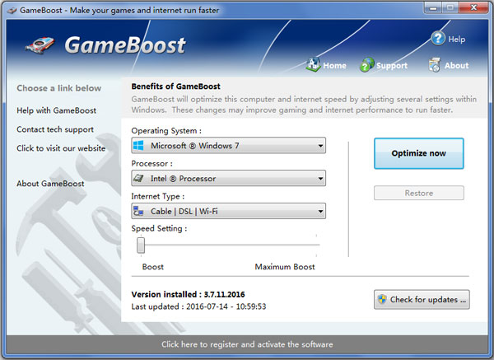Click the shield icon on Check for updates

382,299
